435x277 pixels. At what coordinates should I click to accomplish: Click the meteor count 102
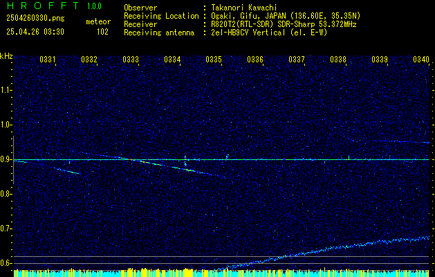102,32
